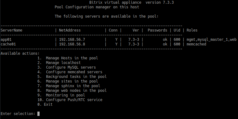Click IP address 192.168.56.7
Image resolution: width=238 pixels, height=119 pixels.
(x=72, y=40)
